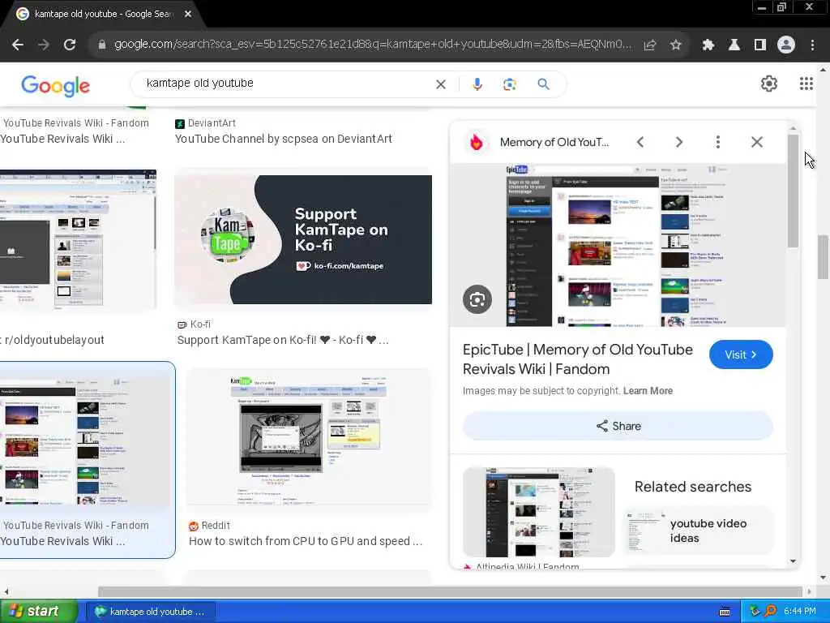The width and height of the screenshot is (830, 623).
Task: Click the browser forward arrow
Action: point(44,45)
